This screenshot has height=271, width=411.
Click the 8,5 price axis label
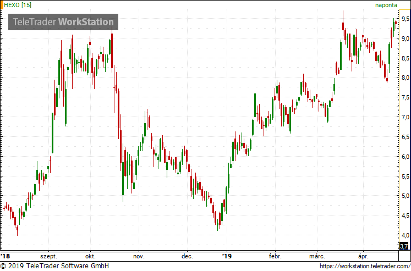405,58
